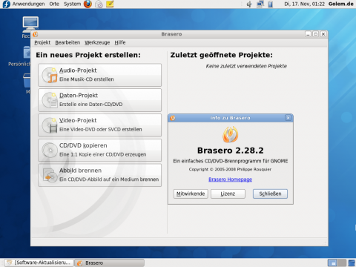The width and height of the screenshot is (356, 267).
Task: Click Brasero entry in the taskbar
Action: click(110, 263)
